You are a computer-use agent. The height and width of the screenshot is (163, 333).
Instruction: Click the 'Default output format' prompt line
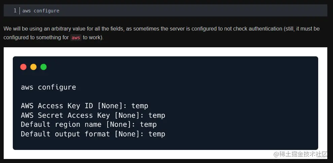pyautogui.click(x=93, y=134)
